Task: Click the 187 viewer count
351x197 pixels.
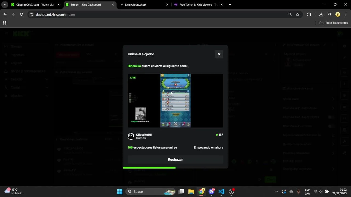Action: [x=219, y=135]
